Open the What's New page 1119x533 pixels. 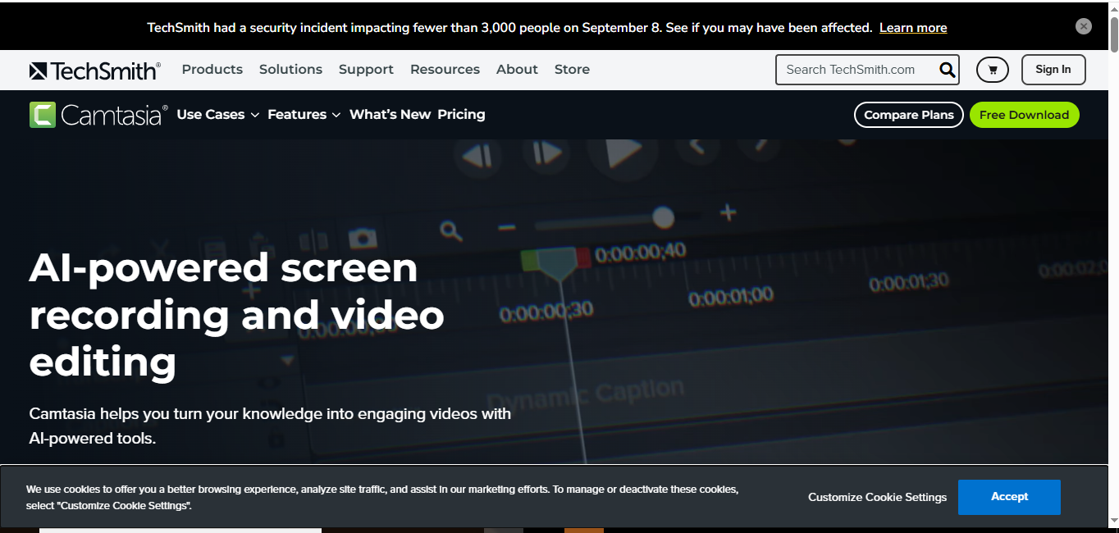tap(390, 115)
